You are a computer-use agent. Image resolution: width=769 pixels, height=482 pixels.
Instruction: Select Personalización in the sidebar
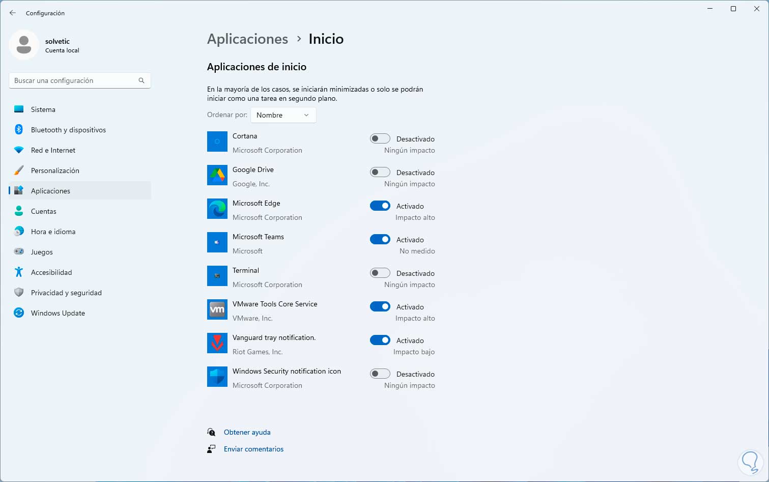80,171
